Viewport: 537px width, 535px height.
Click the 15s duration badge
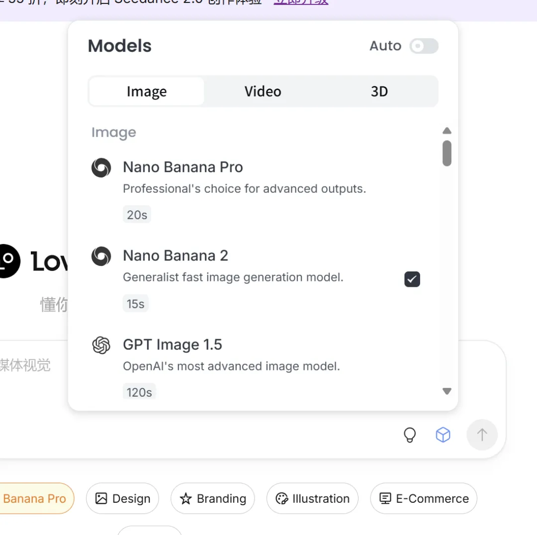tap(136, 303)
